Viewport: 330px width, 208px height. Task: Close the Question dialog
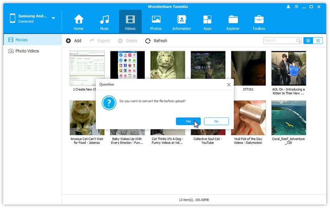pyautogui.click(x=229, y=84)
